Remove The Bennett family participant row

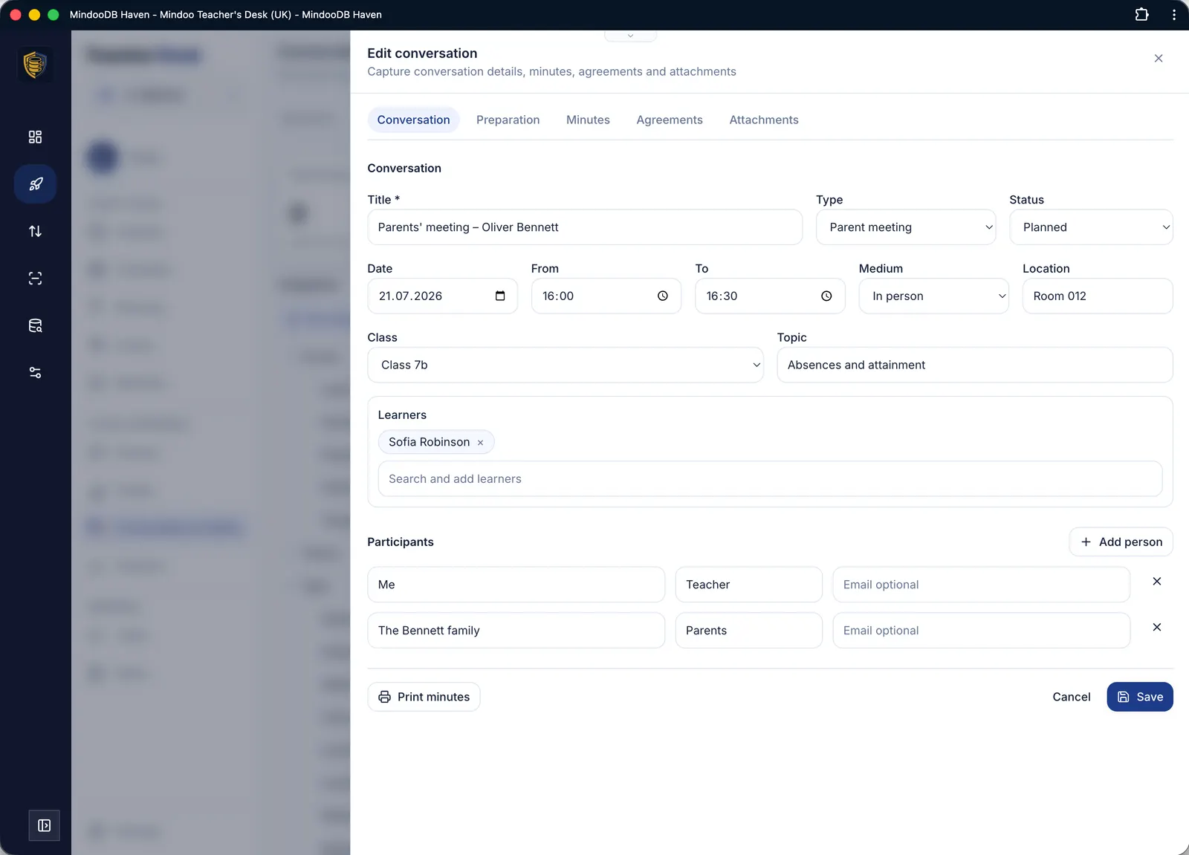[1156, 627]
